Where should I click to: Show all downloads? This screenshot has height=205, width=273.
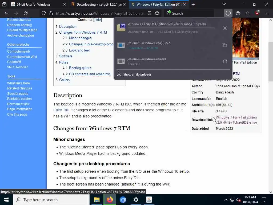pyautogui.click(x=137, y=74)
